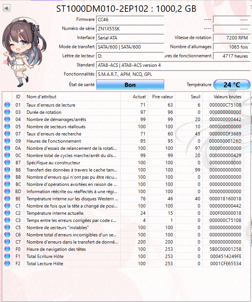
Task: Click status orb for Nombre de secteurs réalloués
Action: pos(7,127)
